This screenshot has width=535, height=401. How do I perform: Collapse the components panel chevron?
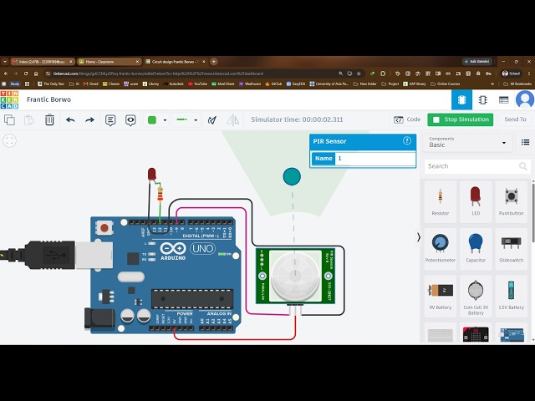[419, 237]
